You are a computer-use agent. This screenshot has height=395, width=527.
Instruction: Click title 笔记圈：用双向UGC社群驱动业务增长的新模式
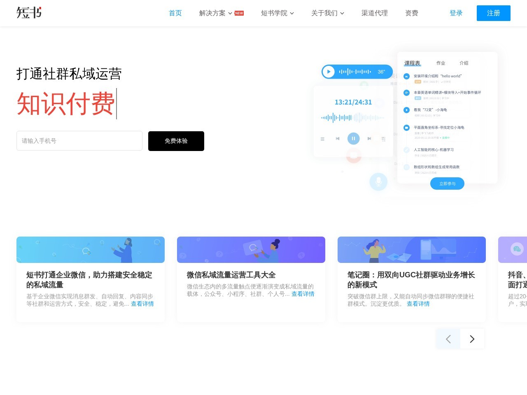[x=411, y=280]
